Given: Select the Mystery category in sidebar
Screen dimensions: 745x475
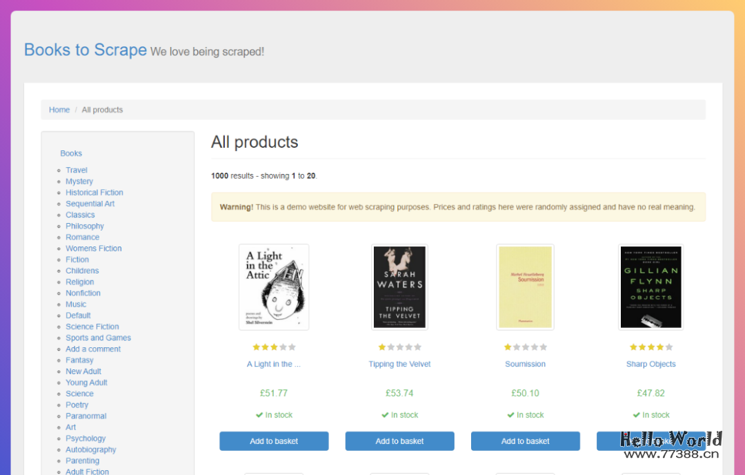Looking at the screenshot, I should pos(79,182).
